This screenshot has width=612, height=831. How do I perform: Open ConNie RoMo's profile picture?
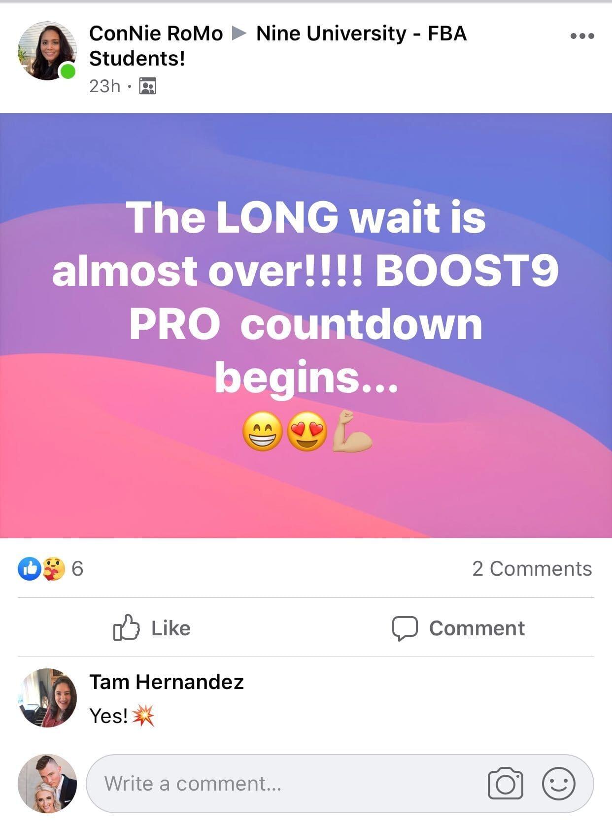tap(47, 50)
